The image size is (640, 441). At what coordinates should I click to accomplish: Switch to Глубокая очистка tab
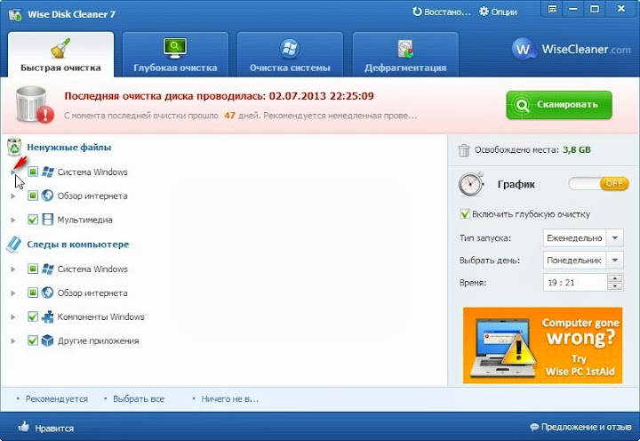(x=175, y=54)
